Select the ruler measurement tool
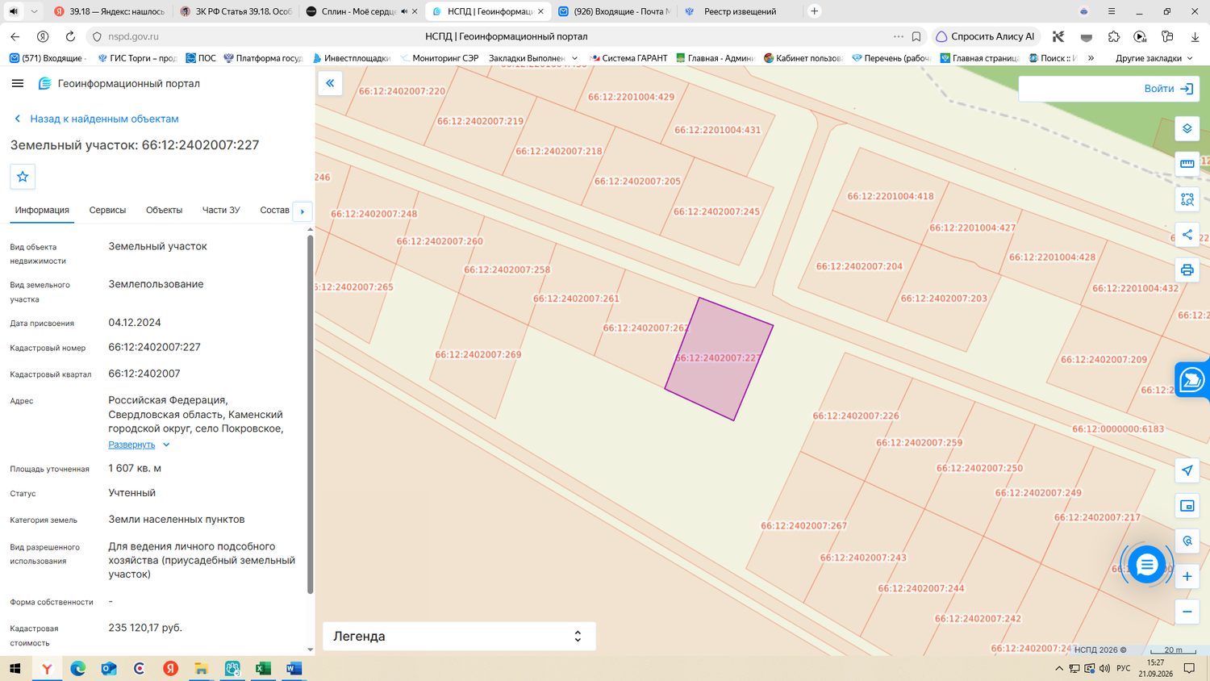Image resolution: width=1210 pixels, height=681 pixels. click(1187, 164)
